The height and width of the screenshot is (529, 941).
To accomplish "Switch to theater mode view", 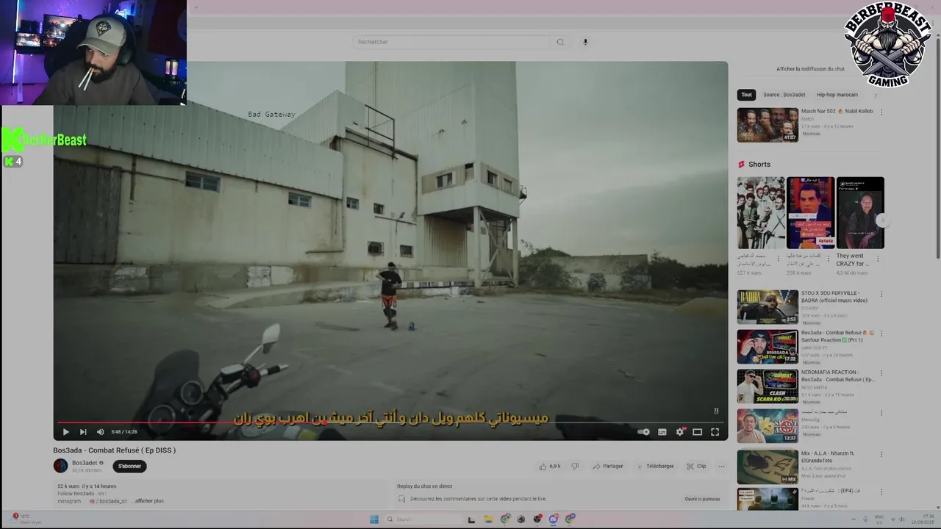I will (x=697, y=432).
